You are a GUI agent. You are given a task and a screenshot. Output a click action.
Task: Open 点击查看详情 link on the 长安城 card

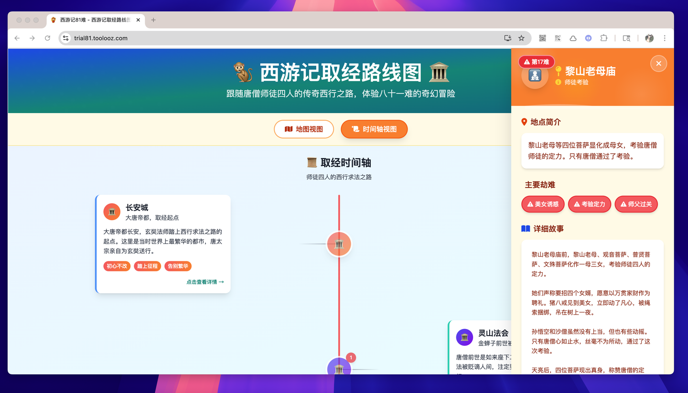[205, 282]
